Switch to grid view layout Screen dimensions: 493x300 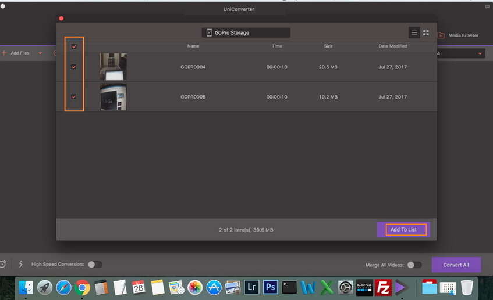[426, 32]
